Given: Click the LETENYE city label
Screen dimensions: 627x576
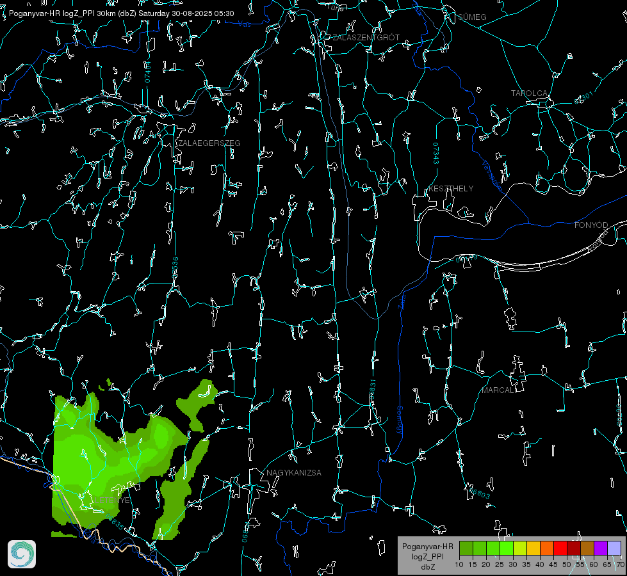Looking at the screenshot, I should (x=112, y=500).
